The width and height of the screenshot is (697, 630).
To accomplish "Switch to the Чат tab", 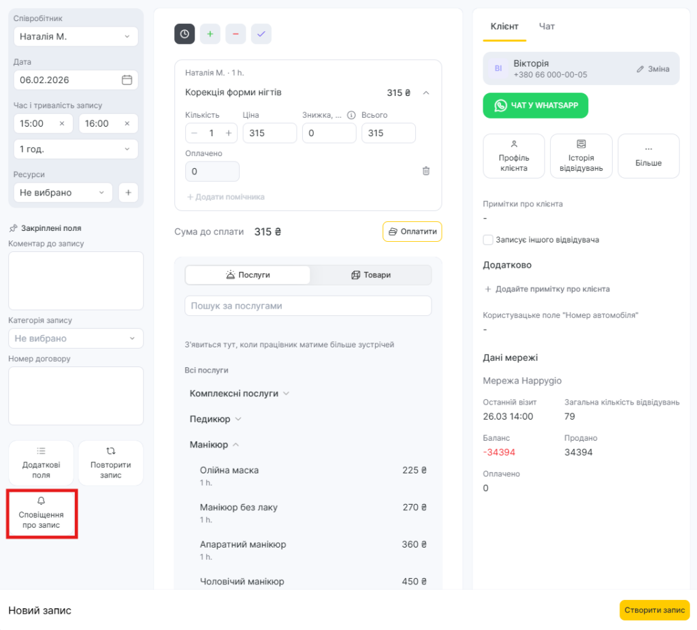I will [547, 27].
